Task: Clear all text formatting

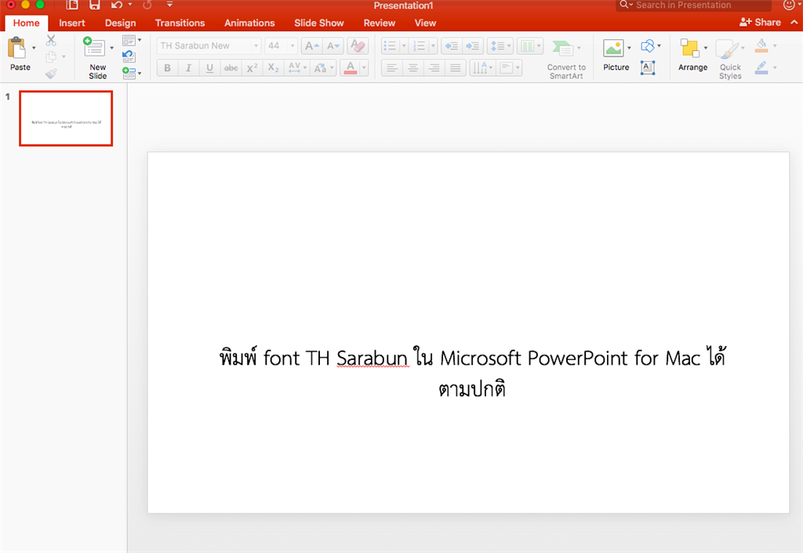Action: [358, 46]
